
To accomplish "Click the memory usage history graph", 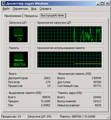I will 70,60.
